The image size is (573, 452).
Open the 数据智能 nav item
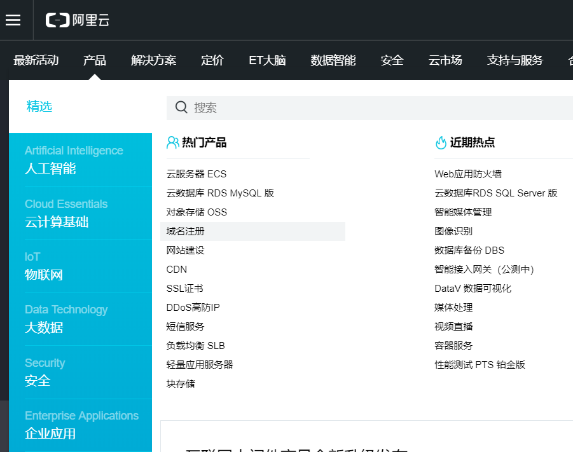click(333, 60)
